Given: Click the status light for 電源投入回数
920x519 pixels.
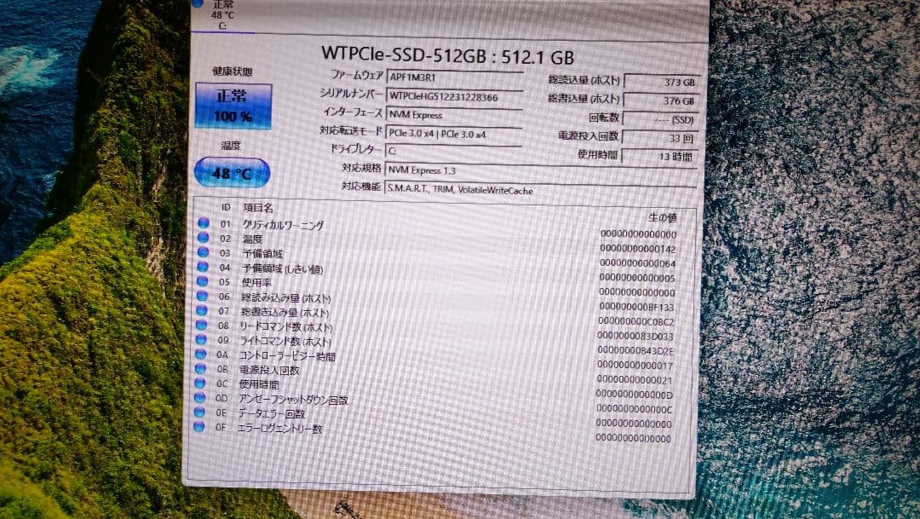Looking at the screenshot, I should tap(202, 368).
